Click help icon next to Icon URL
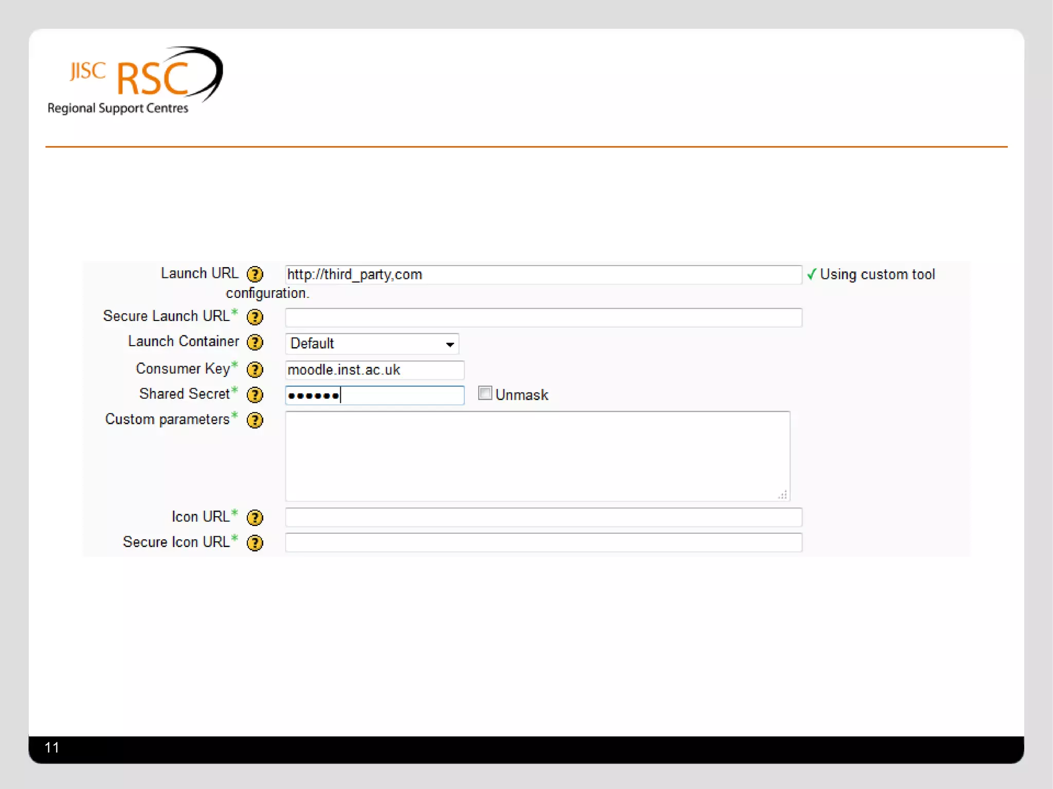The width and height of the screenshot is (1053, 789). coord(255,517)
